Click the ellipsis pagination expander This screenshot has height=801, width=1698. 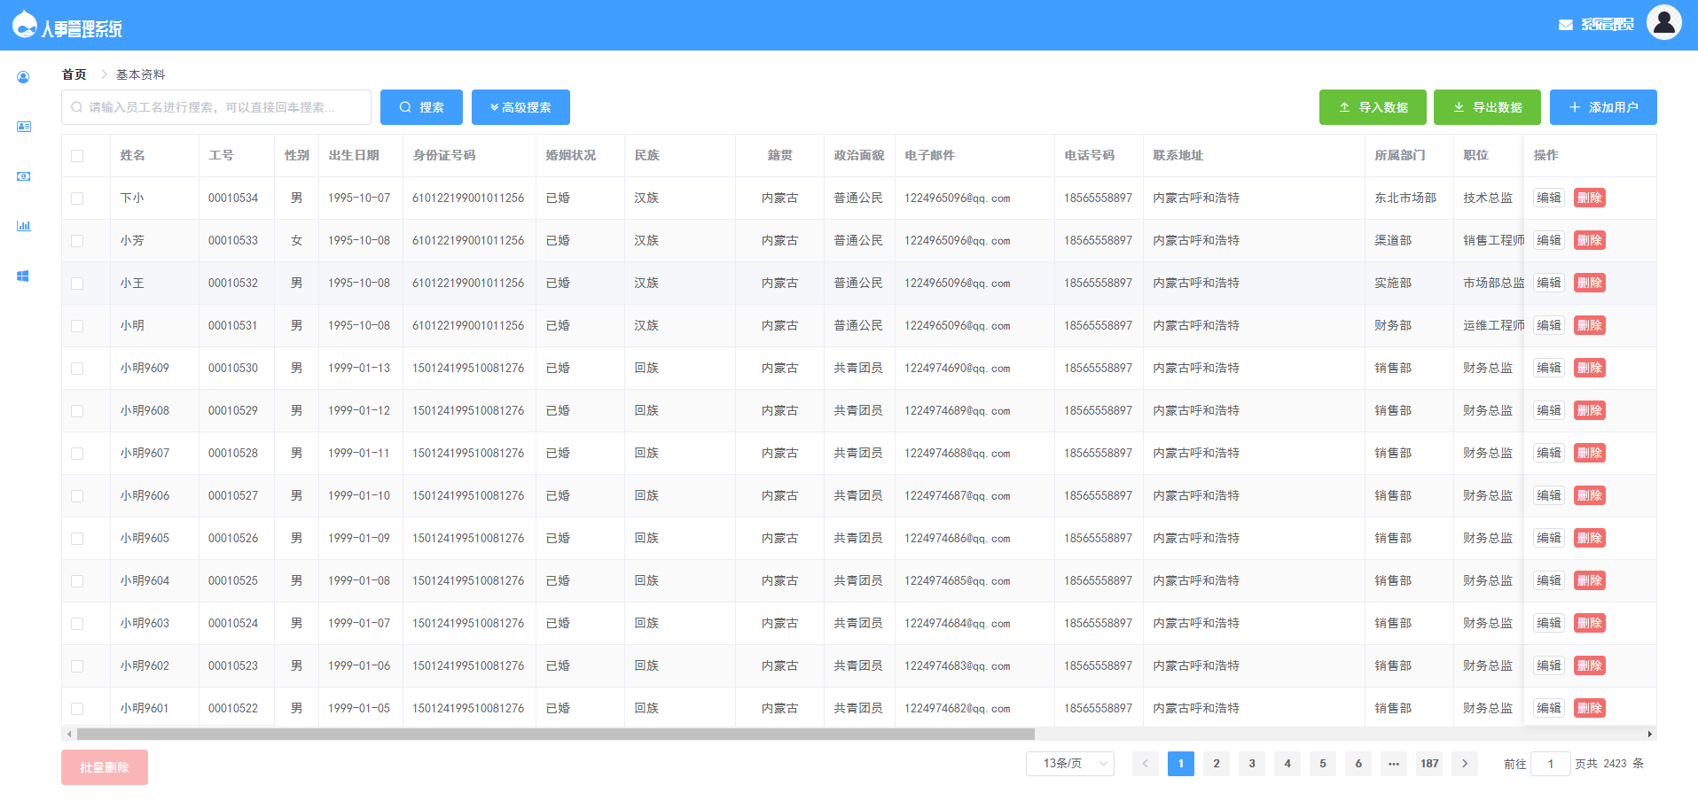(x=1393, y=763)
